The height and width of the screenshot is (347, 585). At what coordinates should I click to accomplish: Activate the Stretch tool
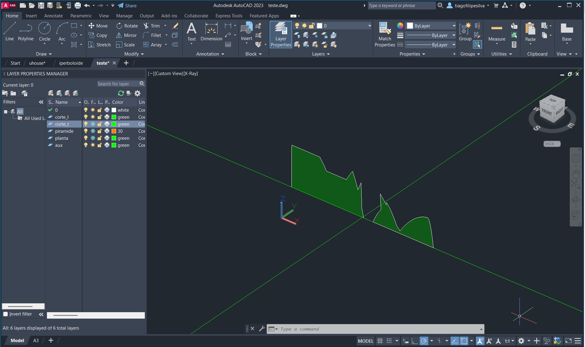point(99,45)
